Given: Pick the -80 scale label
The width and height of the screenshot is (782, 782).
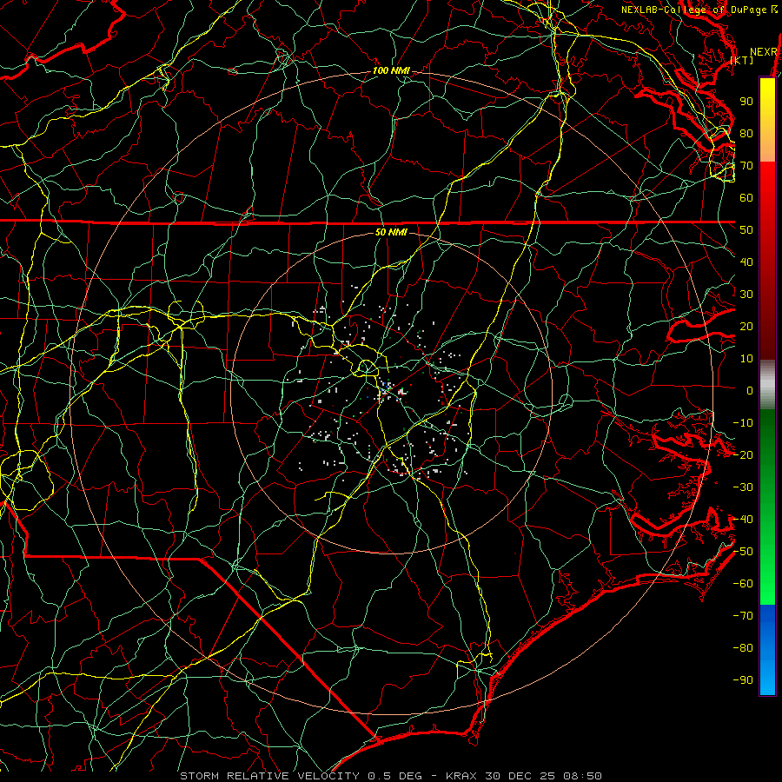Looking at the screenshot, I should click(743, 648).
